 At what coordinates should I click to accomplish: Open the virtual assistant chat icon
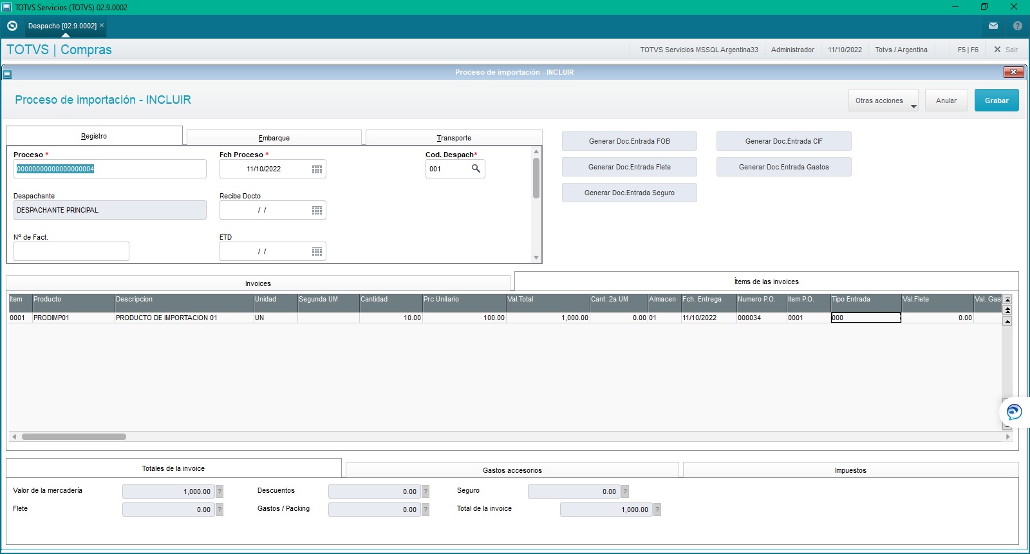(x=1015, y=412)
